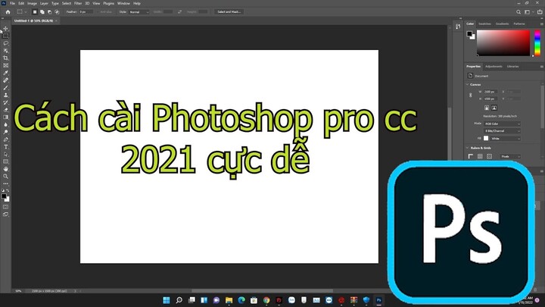The image size is (545, 307).
Task: Select the History Brush tool
Action: pos(5,102)
